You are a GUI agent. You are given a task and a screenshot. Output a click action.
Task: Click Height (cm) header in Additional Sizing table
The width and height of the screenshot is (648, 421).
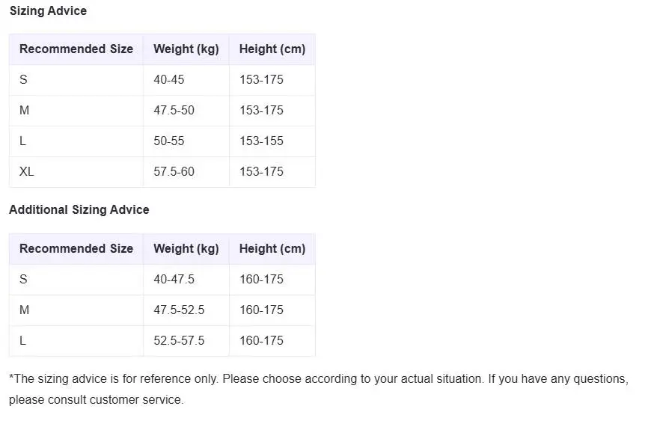click(272, 248)
